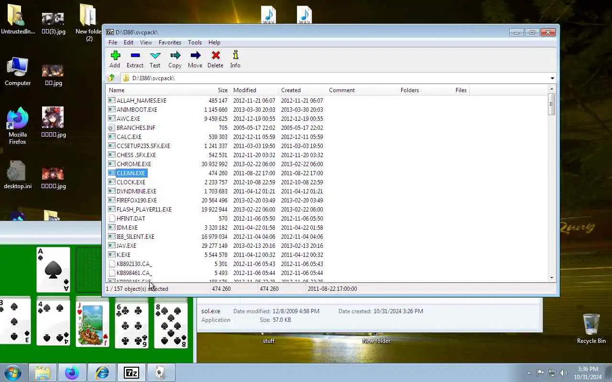Image resolution: width=612 pixels, height=382 pixels.
Task: Open the Recycle Bin desktop icon
Action: coord(591,329)
